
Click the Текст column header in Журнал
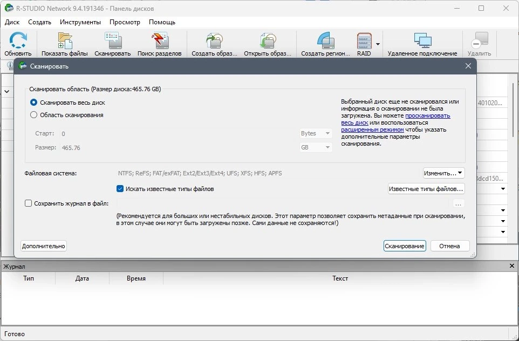point(340,278)
